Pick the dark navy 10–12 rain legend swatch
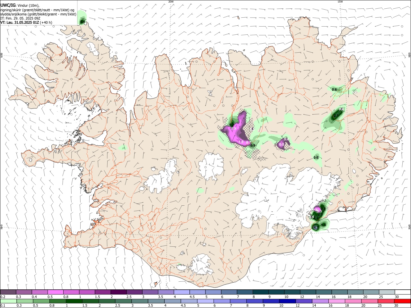Viewport: 411px width, 308px height. point(287,301)
